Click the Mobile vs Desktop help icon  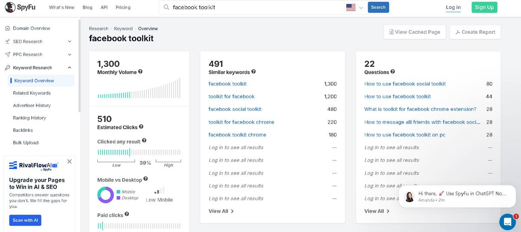(x=145, y=179)
